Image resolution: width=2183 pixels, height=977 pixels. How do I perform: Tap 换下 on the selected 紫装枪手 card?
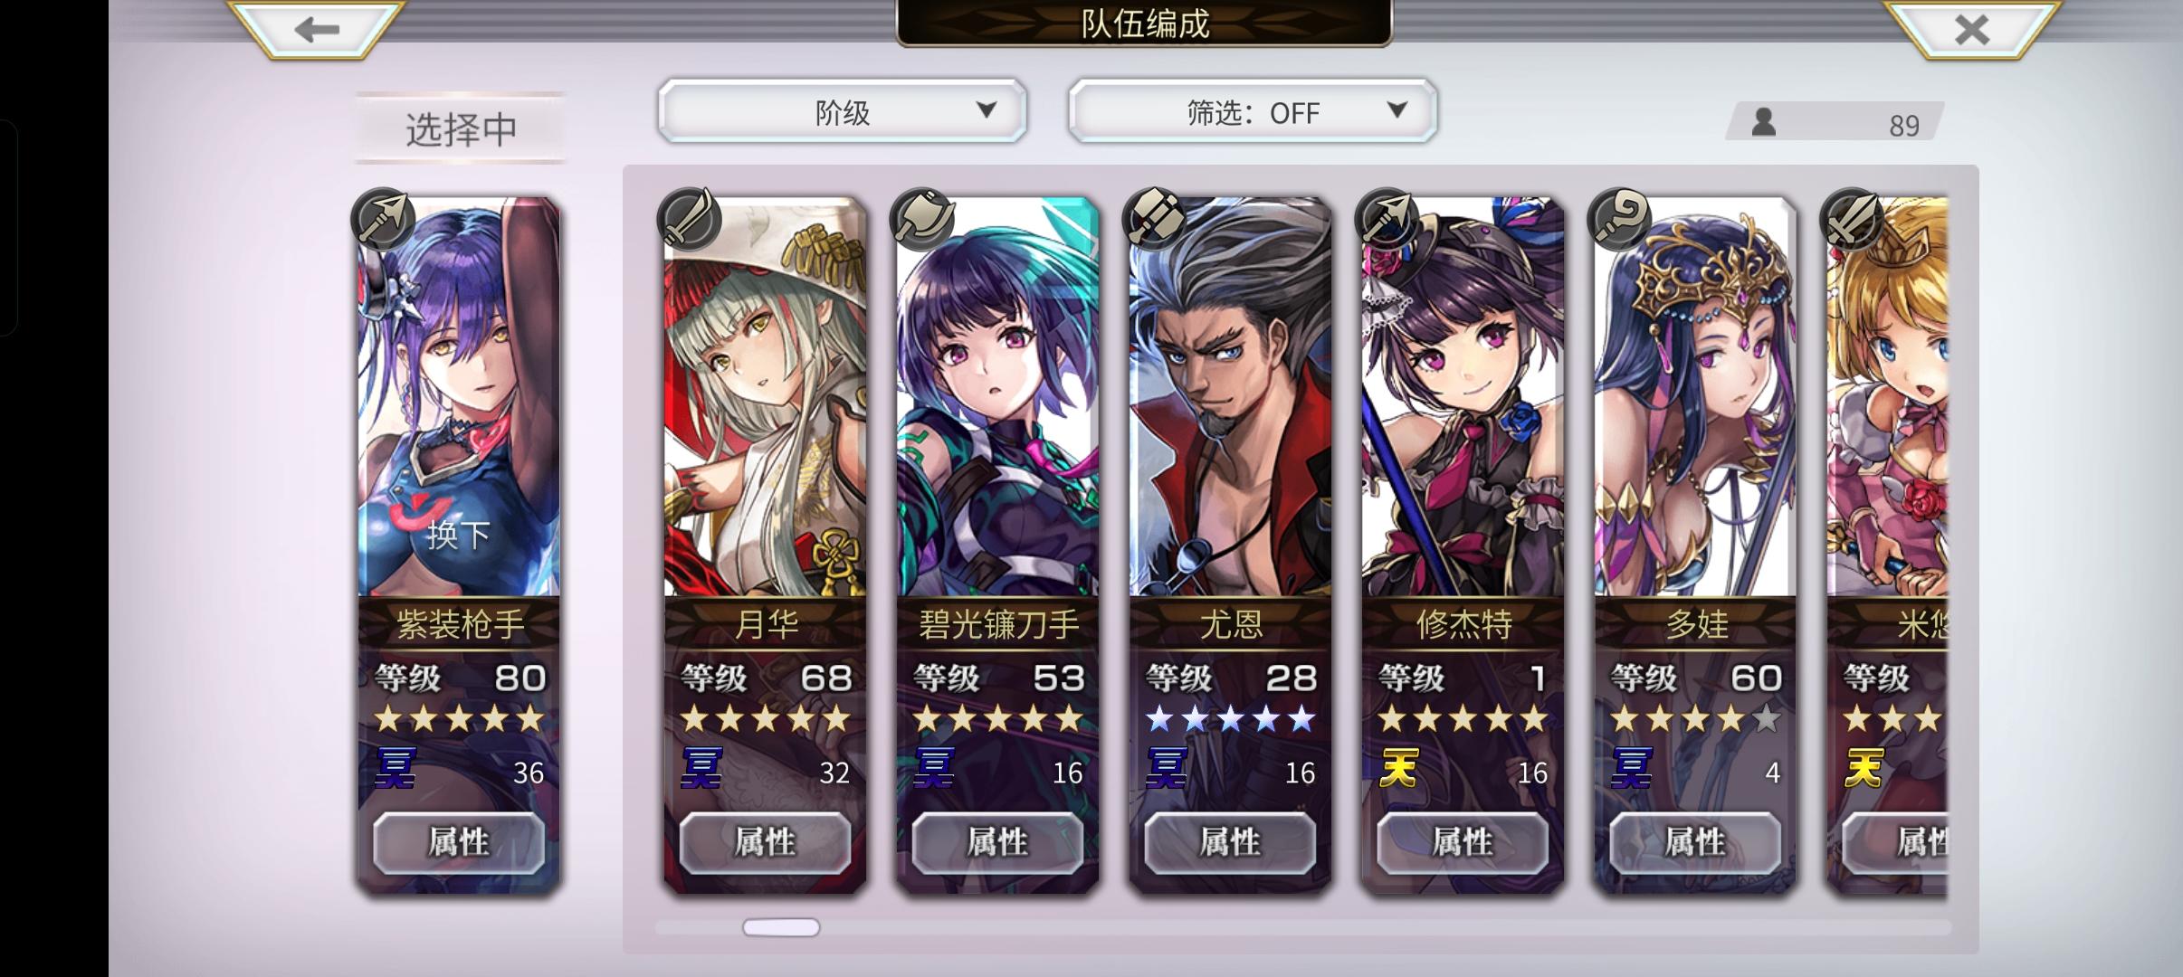click(458, 535)
